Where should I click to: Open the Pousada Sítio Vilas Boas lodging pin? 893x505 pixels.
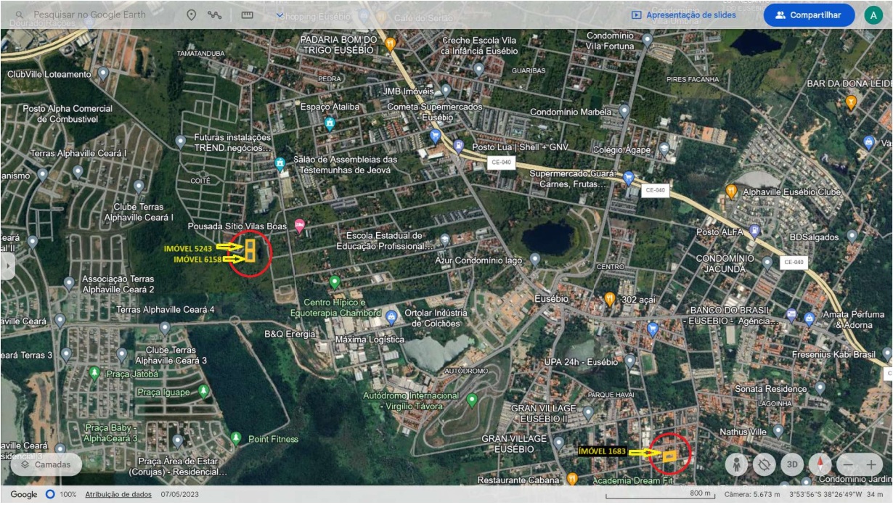point(299,226)
